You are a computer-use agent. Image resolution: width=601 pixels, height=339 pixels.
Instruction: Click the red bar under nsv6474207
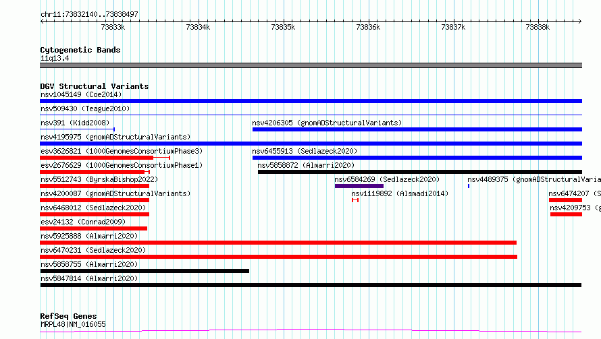pyautogui.click(x=565, y=200)
